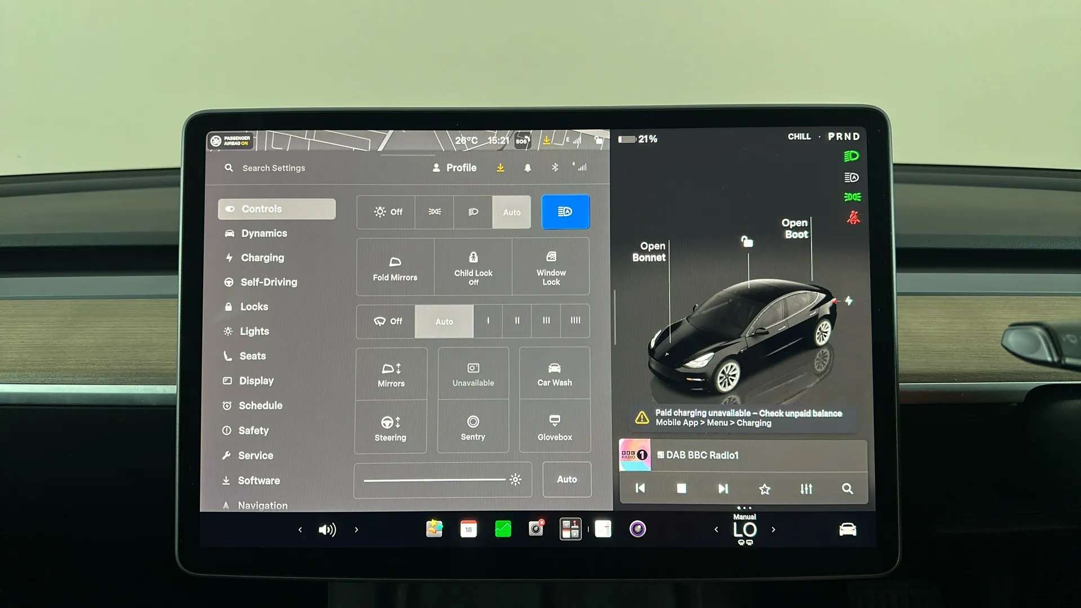Tap the charge port lightning icon
1081x608 pixels.
pos(849,301)
